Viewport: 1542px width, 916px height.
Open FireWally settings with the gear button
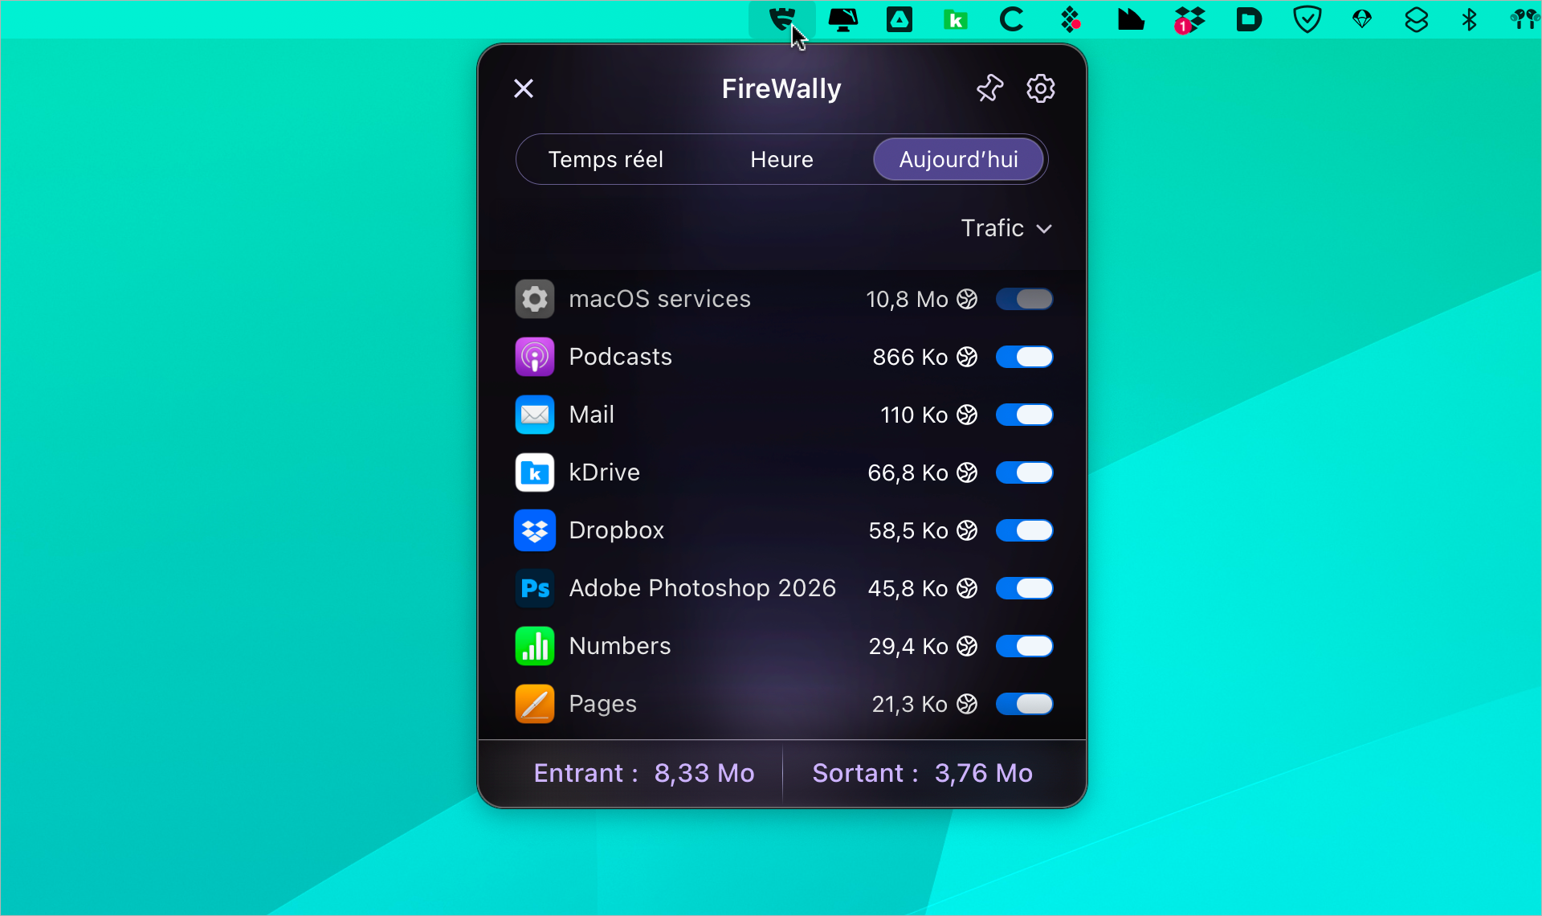(1040, 88)
